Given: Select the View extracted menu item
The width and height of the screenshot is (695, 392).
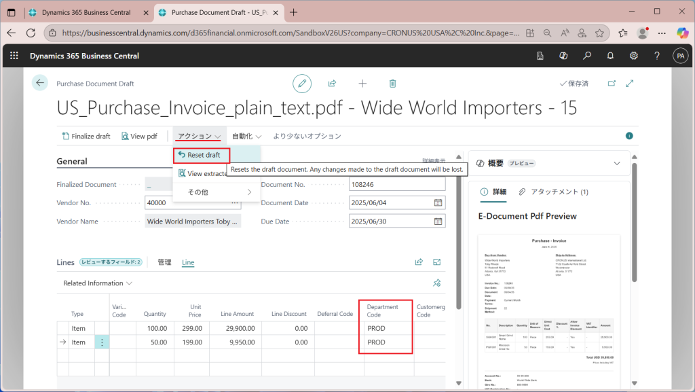Looking at the screenshot, I should click(x=202, y=173).
